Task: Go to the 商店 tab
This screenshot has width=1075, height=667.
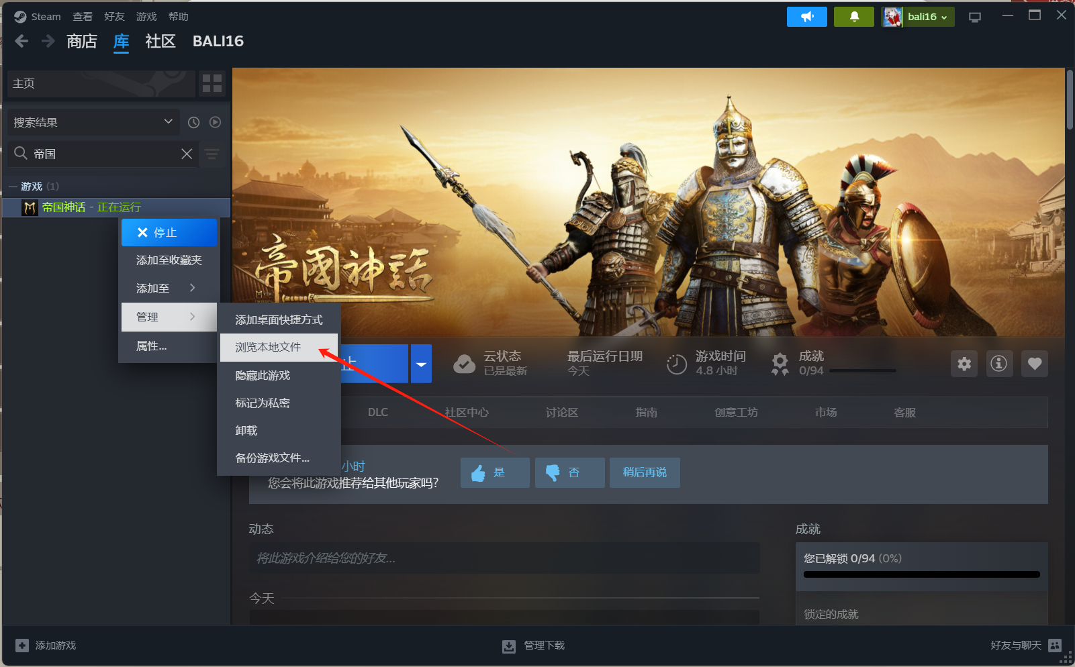Action: point(82,42)
